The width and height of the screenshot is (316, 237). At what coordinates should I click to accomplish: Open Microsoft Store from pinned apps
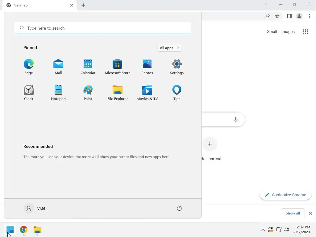[118, 67]
